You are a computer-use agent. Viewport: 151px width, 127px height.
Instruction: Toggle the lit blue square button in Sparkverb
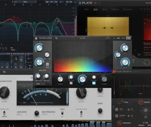pyautogui.click(x=94, y=83)
